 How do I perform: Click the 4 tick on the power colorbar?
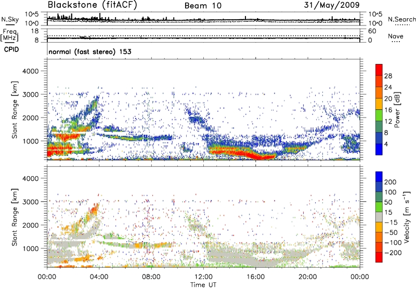386,144
